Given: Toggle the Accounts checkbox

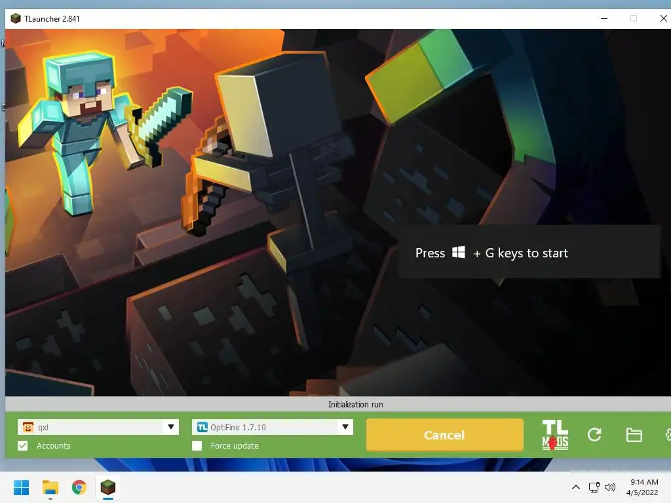Looking at the screenshot, I should click(23, 445).
